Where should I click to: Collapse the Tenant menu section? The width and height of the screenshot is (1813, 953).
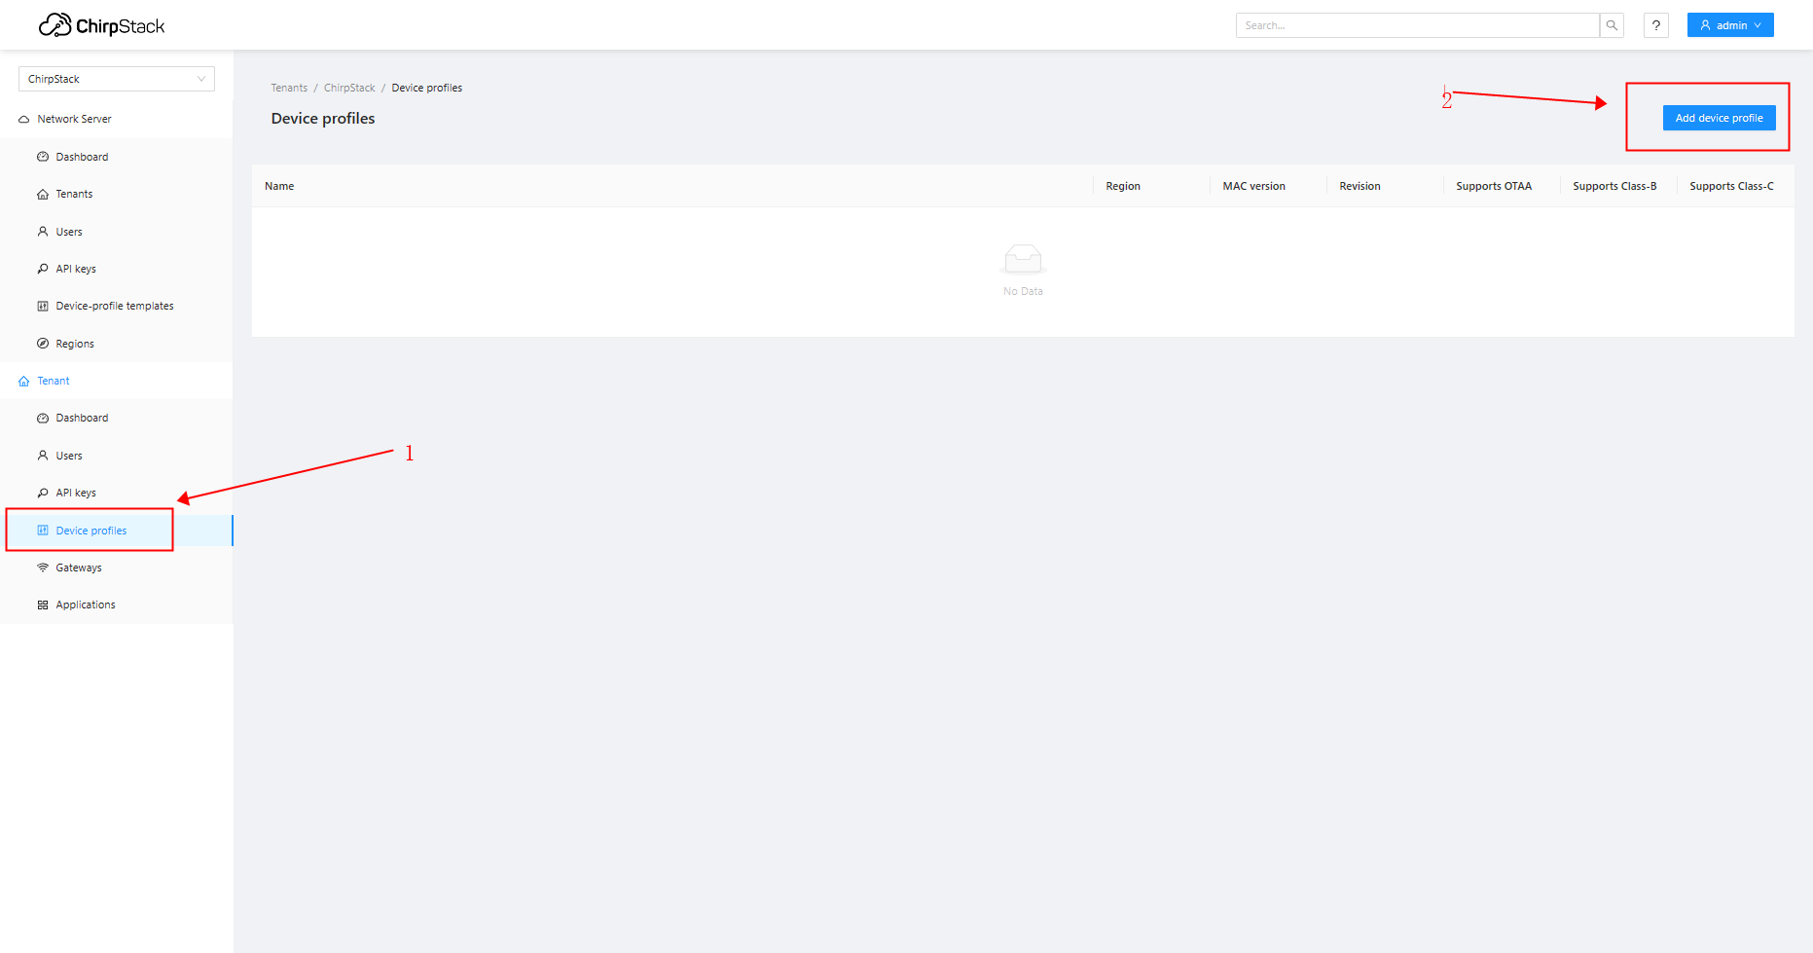pyautogui.click(x=54, y=382)
